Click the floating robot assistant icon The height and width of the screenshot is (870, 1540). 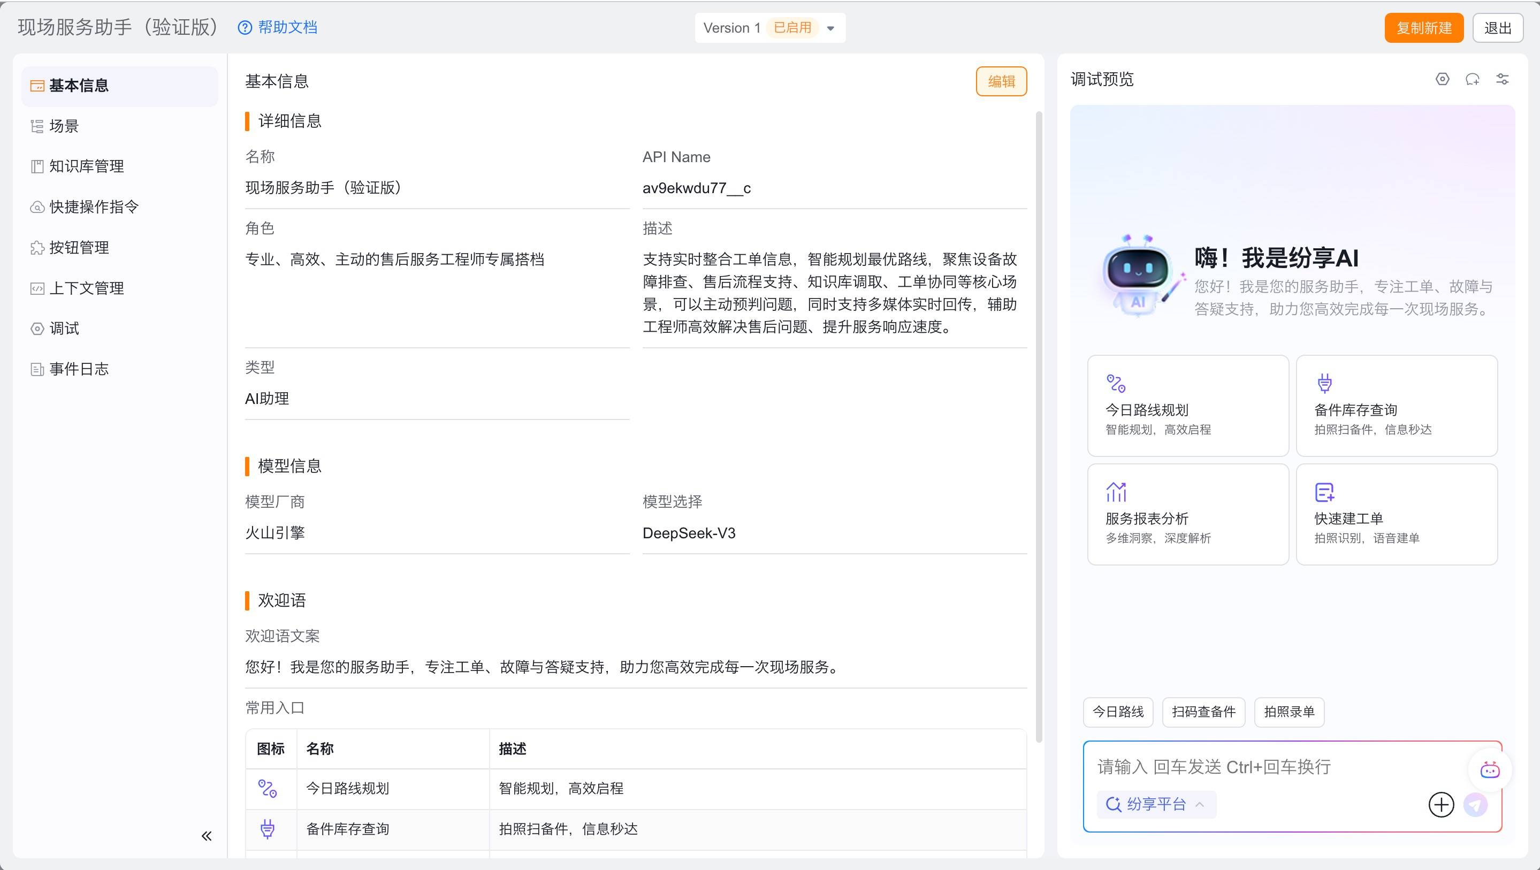[1489, 770]
